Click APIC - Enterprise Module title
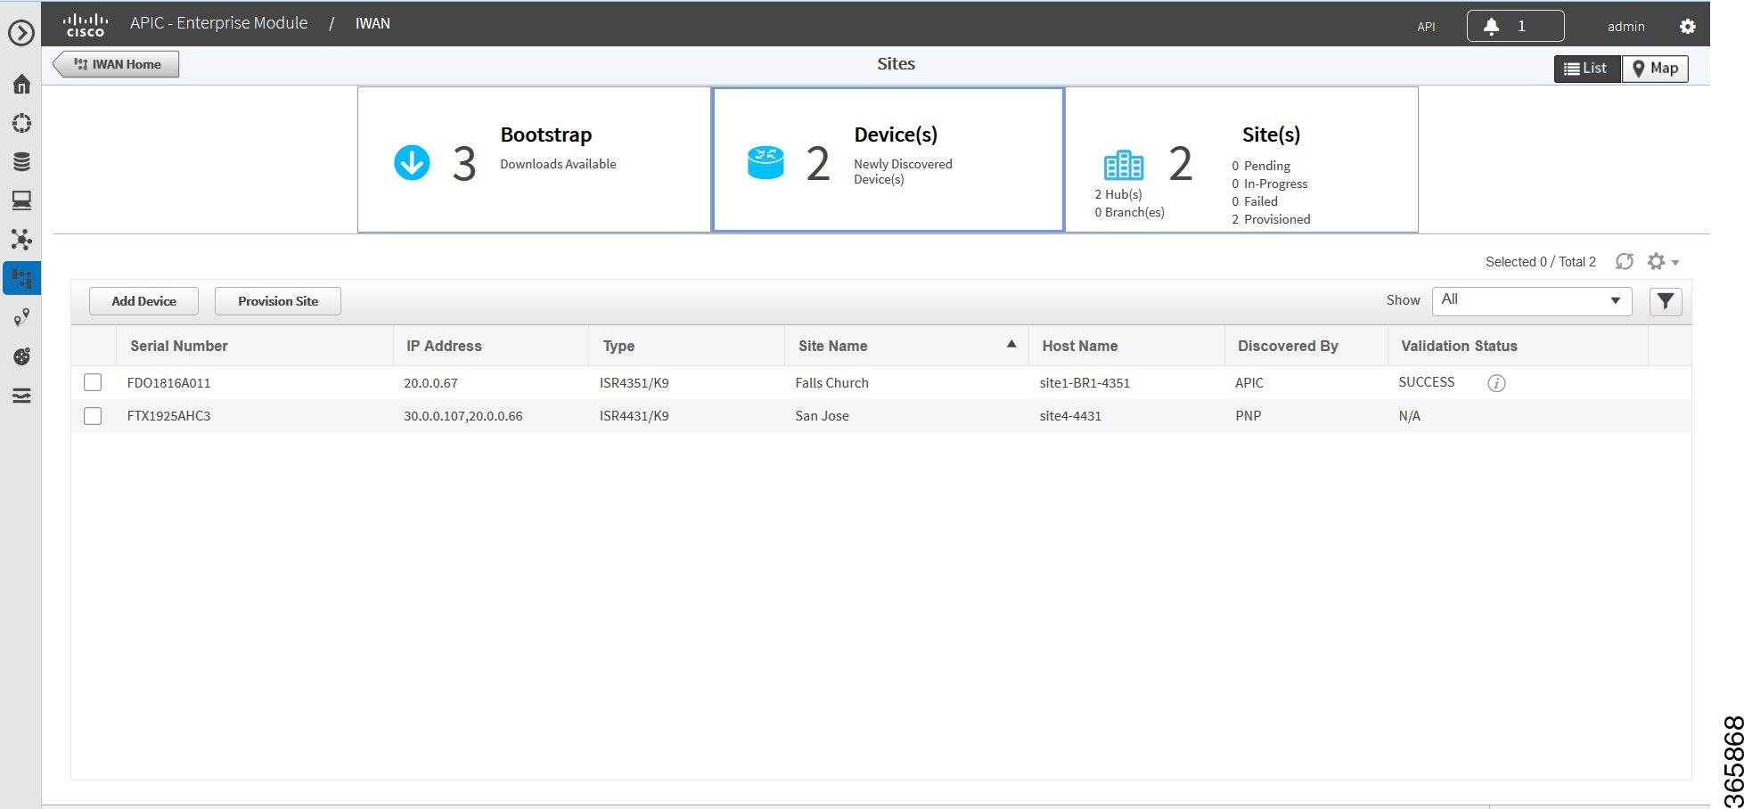This screenshot has width=1744, height=809. 218,23
